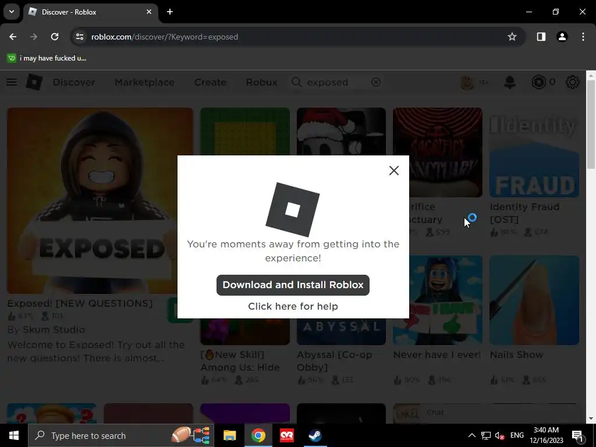596x447 pixels.
Task: Click Never have I ever! title
Action: pos(437,354)
